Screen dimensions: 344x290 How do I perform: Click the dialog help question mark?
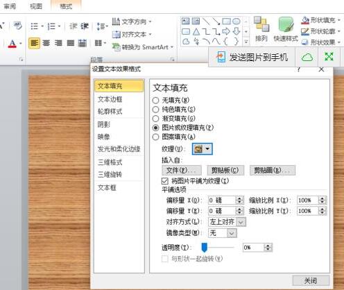[299, 69]
